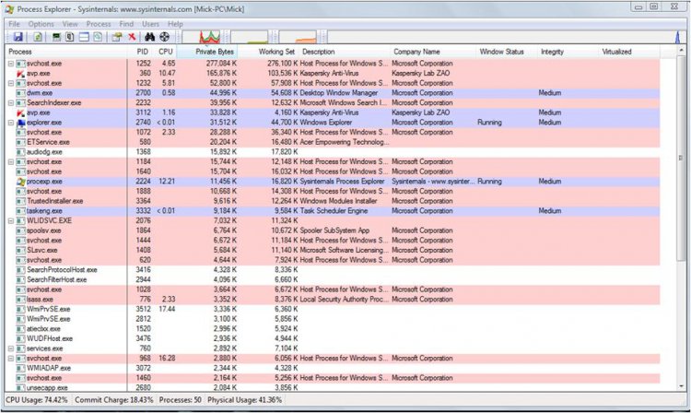Open the Help menu

[175, 24]
